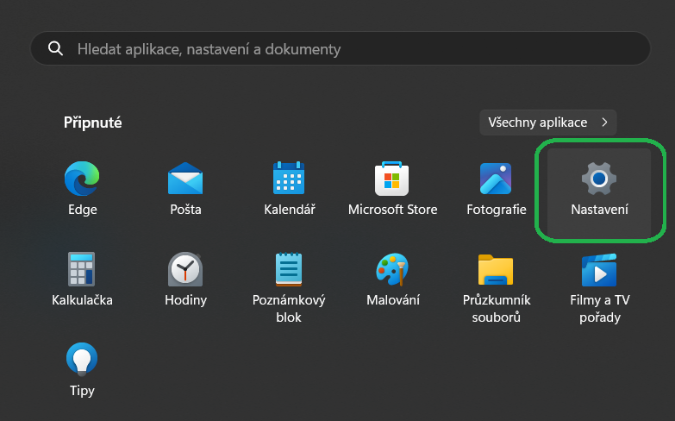Click the Připnuté section heading
This screenshot has width=675, height=421.
[92, 123]
